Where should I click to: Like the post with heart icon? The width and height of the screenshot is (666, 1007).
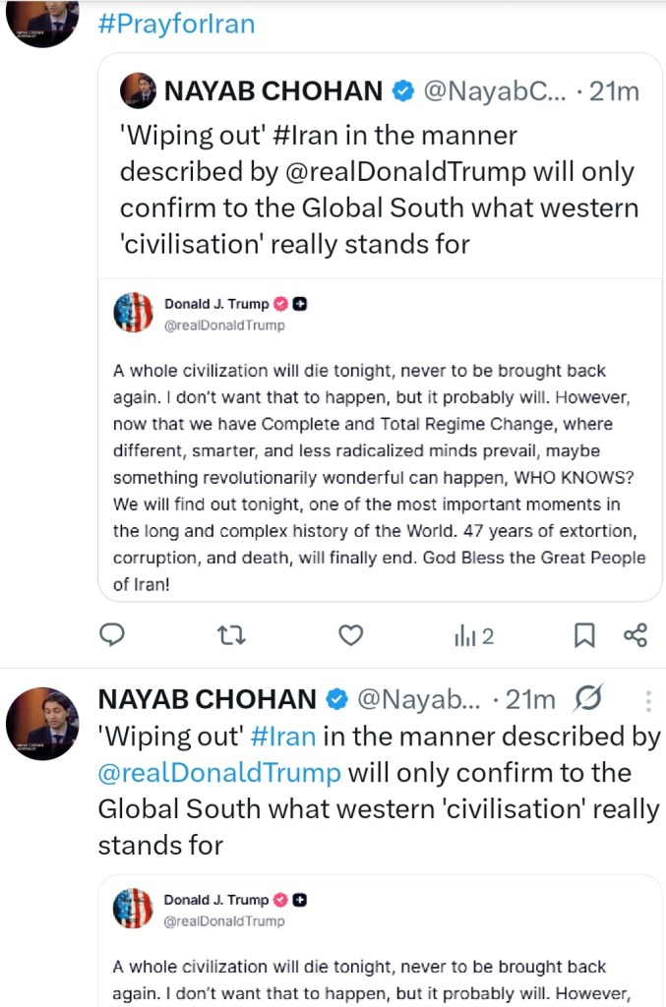(x=351, y=635)
